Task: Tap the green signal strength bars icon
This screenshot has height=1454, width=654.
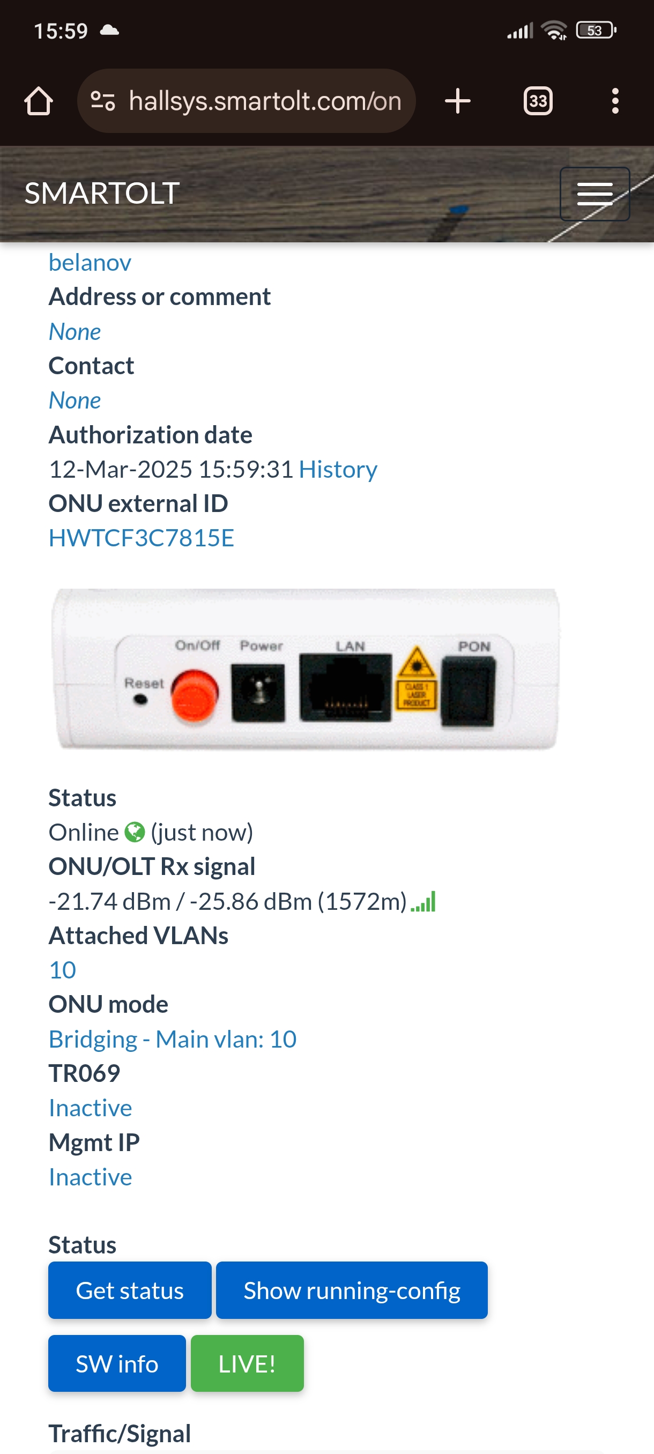Action: (x=423, y=901)
